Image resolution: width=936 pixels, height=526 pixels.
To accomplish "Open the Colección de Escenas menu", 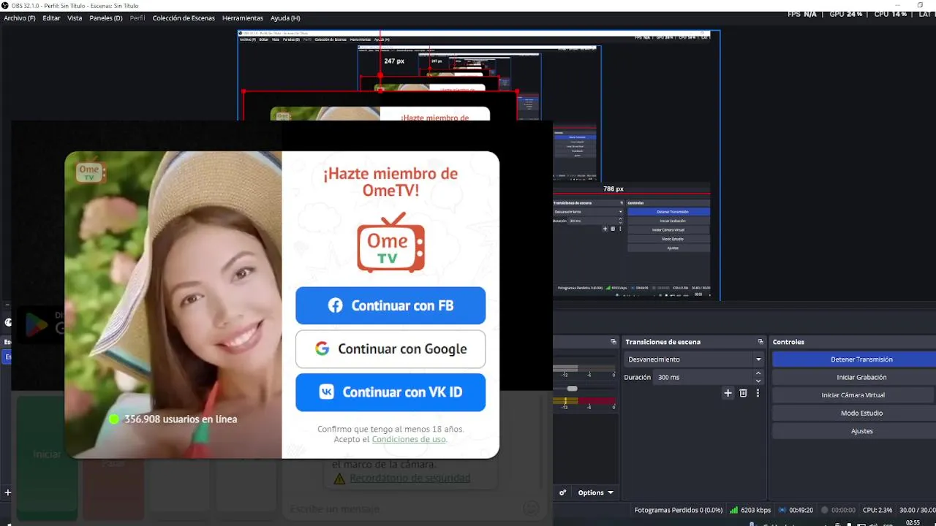I will [184, 18].
